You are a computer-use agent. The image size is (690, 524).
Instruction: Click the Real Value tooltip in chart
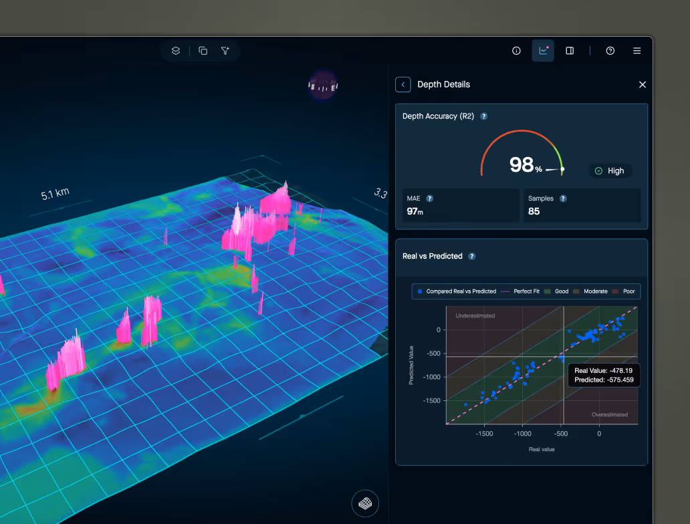click(604, 376)
